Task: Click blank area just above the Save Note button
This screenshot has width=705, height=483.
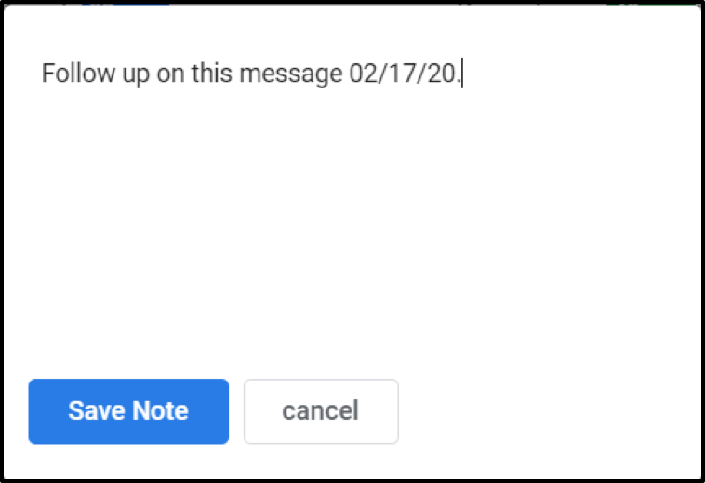Action: [x=128, y=358]
